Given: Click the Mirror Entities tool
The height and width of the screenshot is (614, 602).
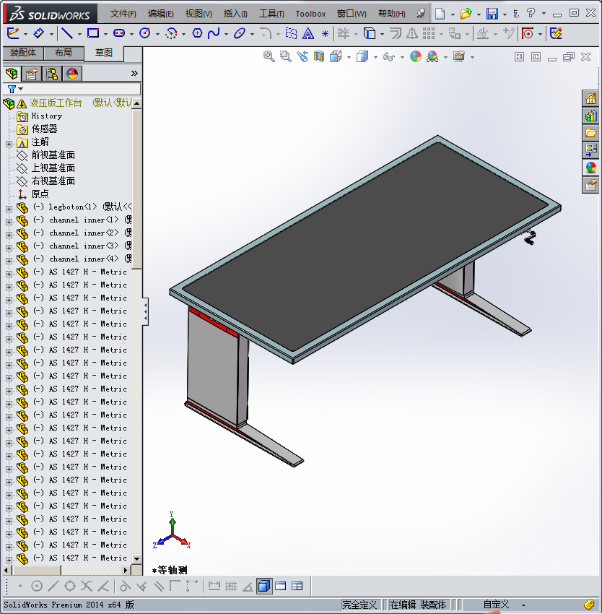Looking at the screenshot, I should click(411, 33).
